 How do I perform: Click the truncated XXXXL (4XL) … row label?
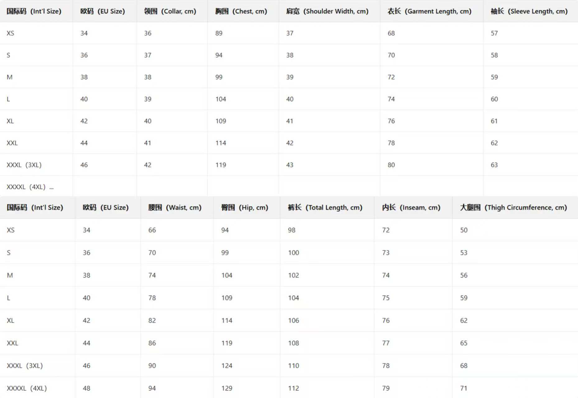[30, 187]
